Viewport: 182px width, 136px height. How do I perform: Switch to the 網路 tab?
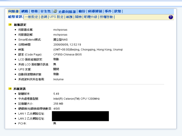[x=25, y=11]
